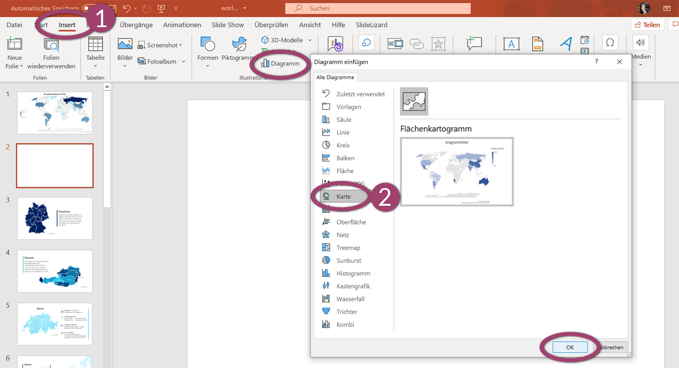Select the Karte chart type
679x368 pixels.
point(343,196)
